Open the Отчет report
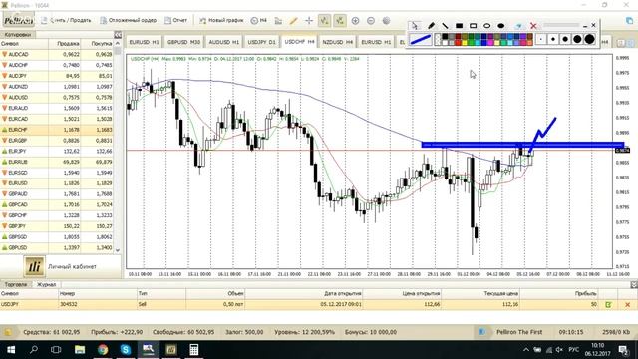638x359 pixels. click(x=175, y=20)
